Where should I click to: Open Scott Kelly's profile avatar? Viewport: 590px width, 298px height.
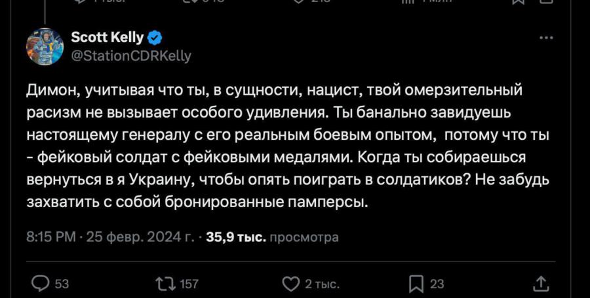[x=45, y=46]
